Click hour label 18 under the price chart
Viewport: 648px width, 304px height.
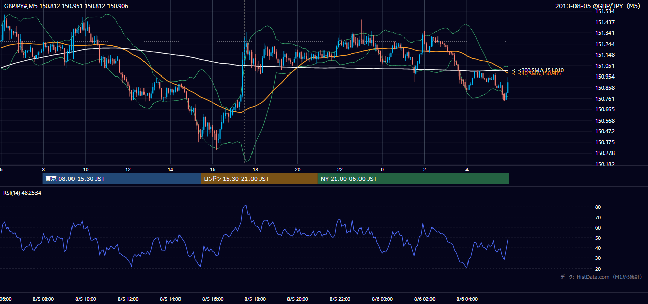(256, 170)
